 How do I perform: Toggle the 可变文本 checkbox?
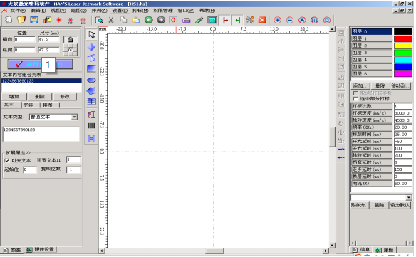point(7,160)
